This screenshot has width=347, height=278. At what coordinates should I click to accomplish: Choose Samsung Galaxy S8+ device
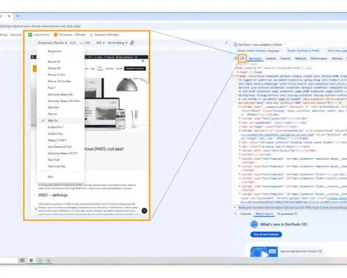coord(60,94)
